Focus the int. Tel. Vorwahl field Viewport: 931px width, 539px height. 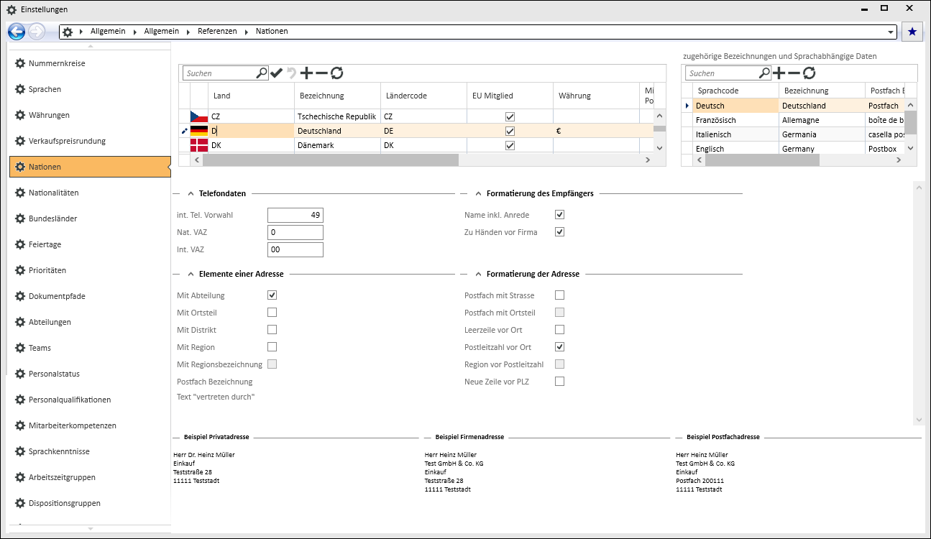click(295, 215)
